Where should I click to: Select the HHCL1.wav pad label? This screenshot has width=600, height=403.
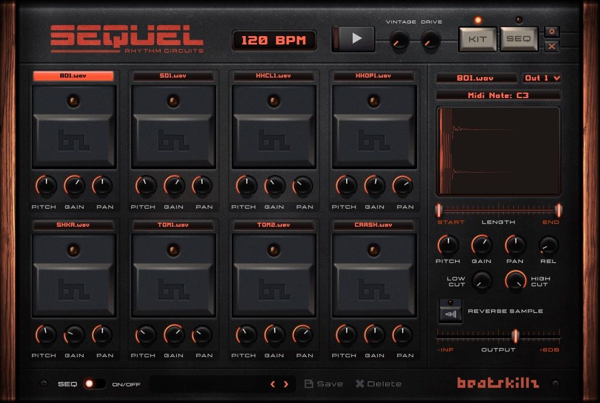[x=273, y=76]
